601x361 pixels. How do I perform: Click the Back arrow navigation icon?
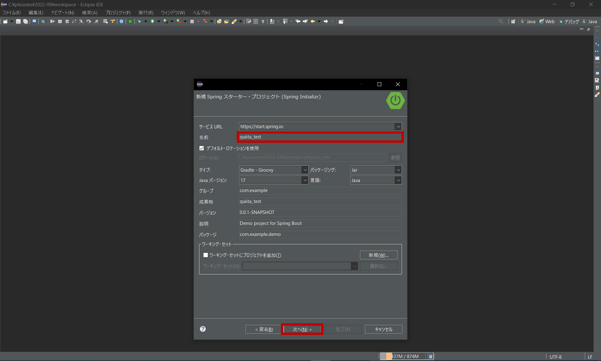click(x=313, y=21)
